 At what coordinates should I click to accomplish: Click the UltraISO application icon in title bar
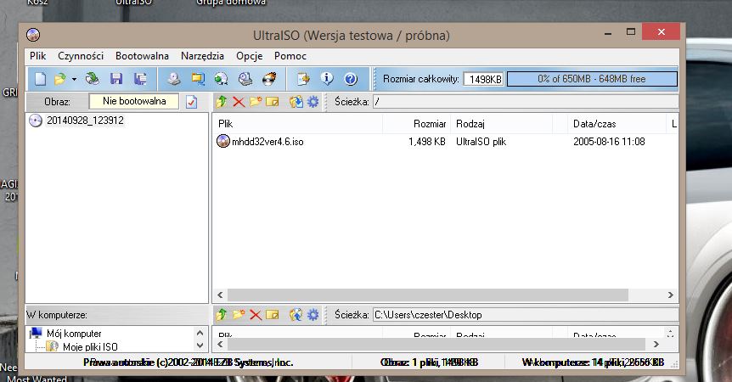tap(33, 35)
